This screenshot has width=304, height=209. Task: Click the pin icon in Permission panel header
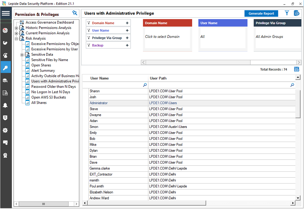tap(75, 13)
